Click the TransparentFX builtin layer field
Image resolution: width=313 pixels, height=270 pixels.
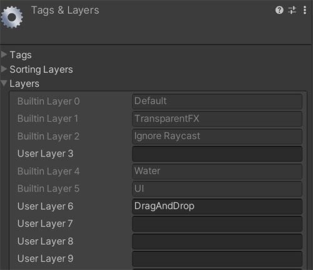[x=217, y=119]
